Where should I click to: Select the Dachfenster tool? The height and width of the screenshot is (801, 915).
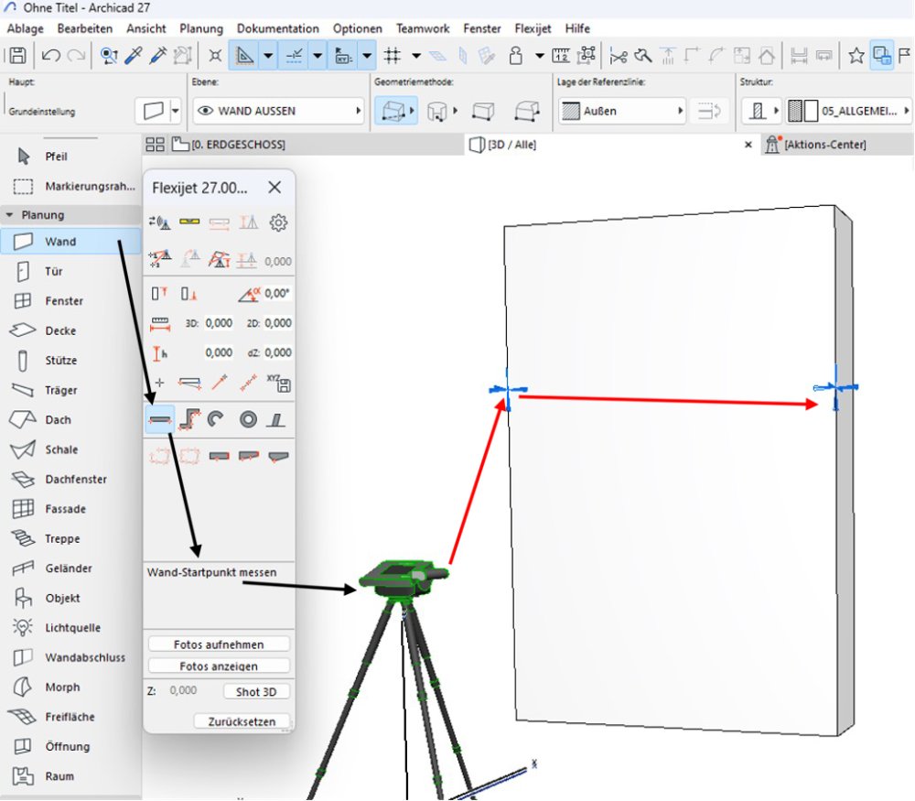coord(70,480)
